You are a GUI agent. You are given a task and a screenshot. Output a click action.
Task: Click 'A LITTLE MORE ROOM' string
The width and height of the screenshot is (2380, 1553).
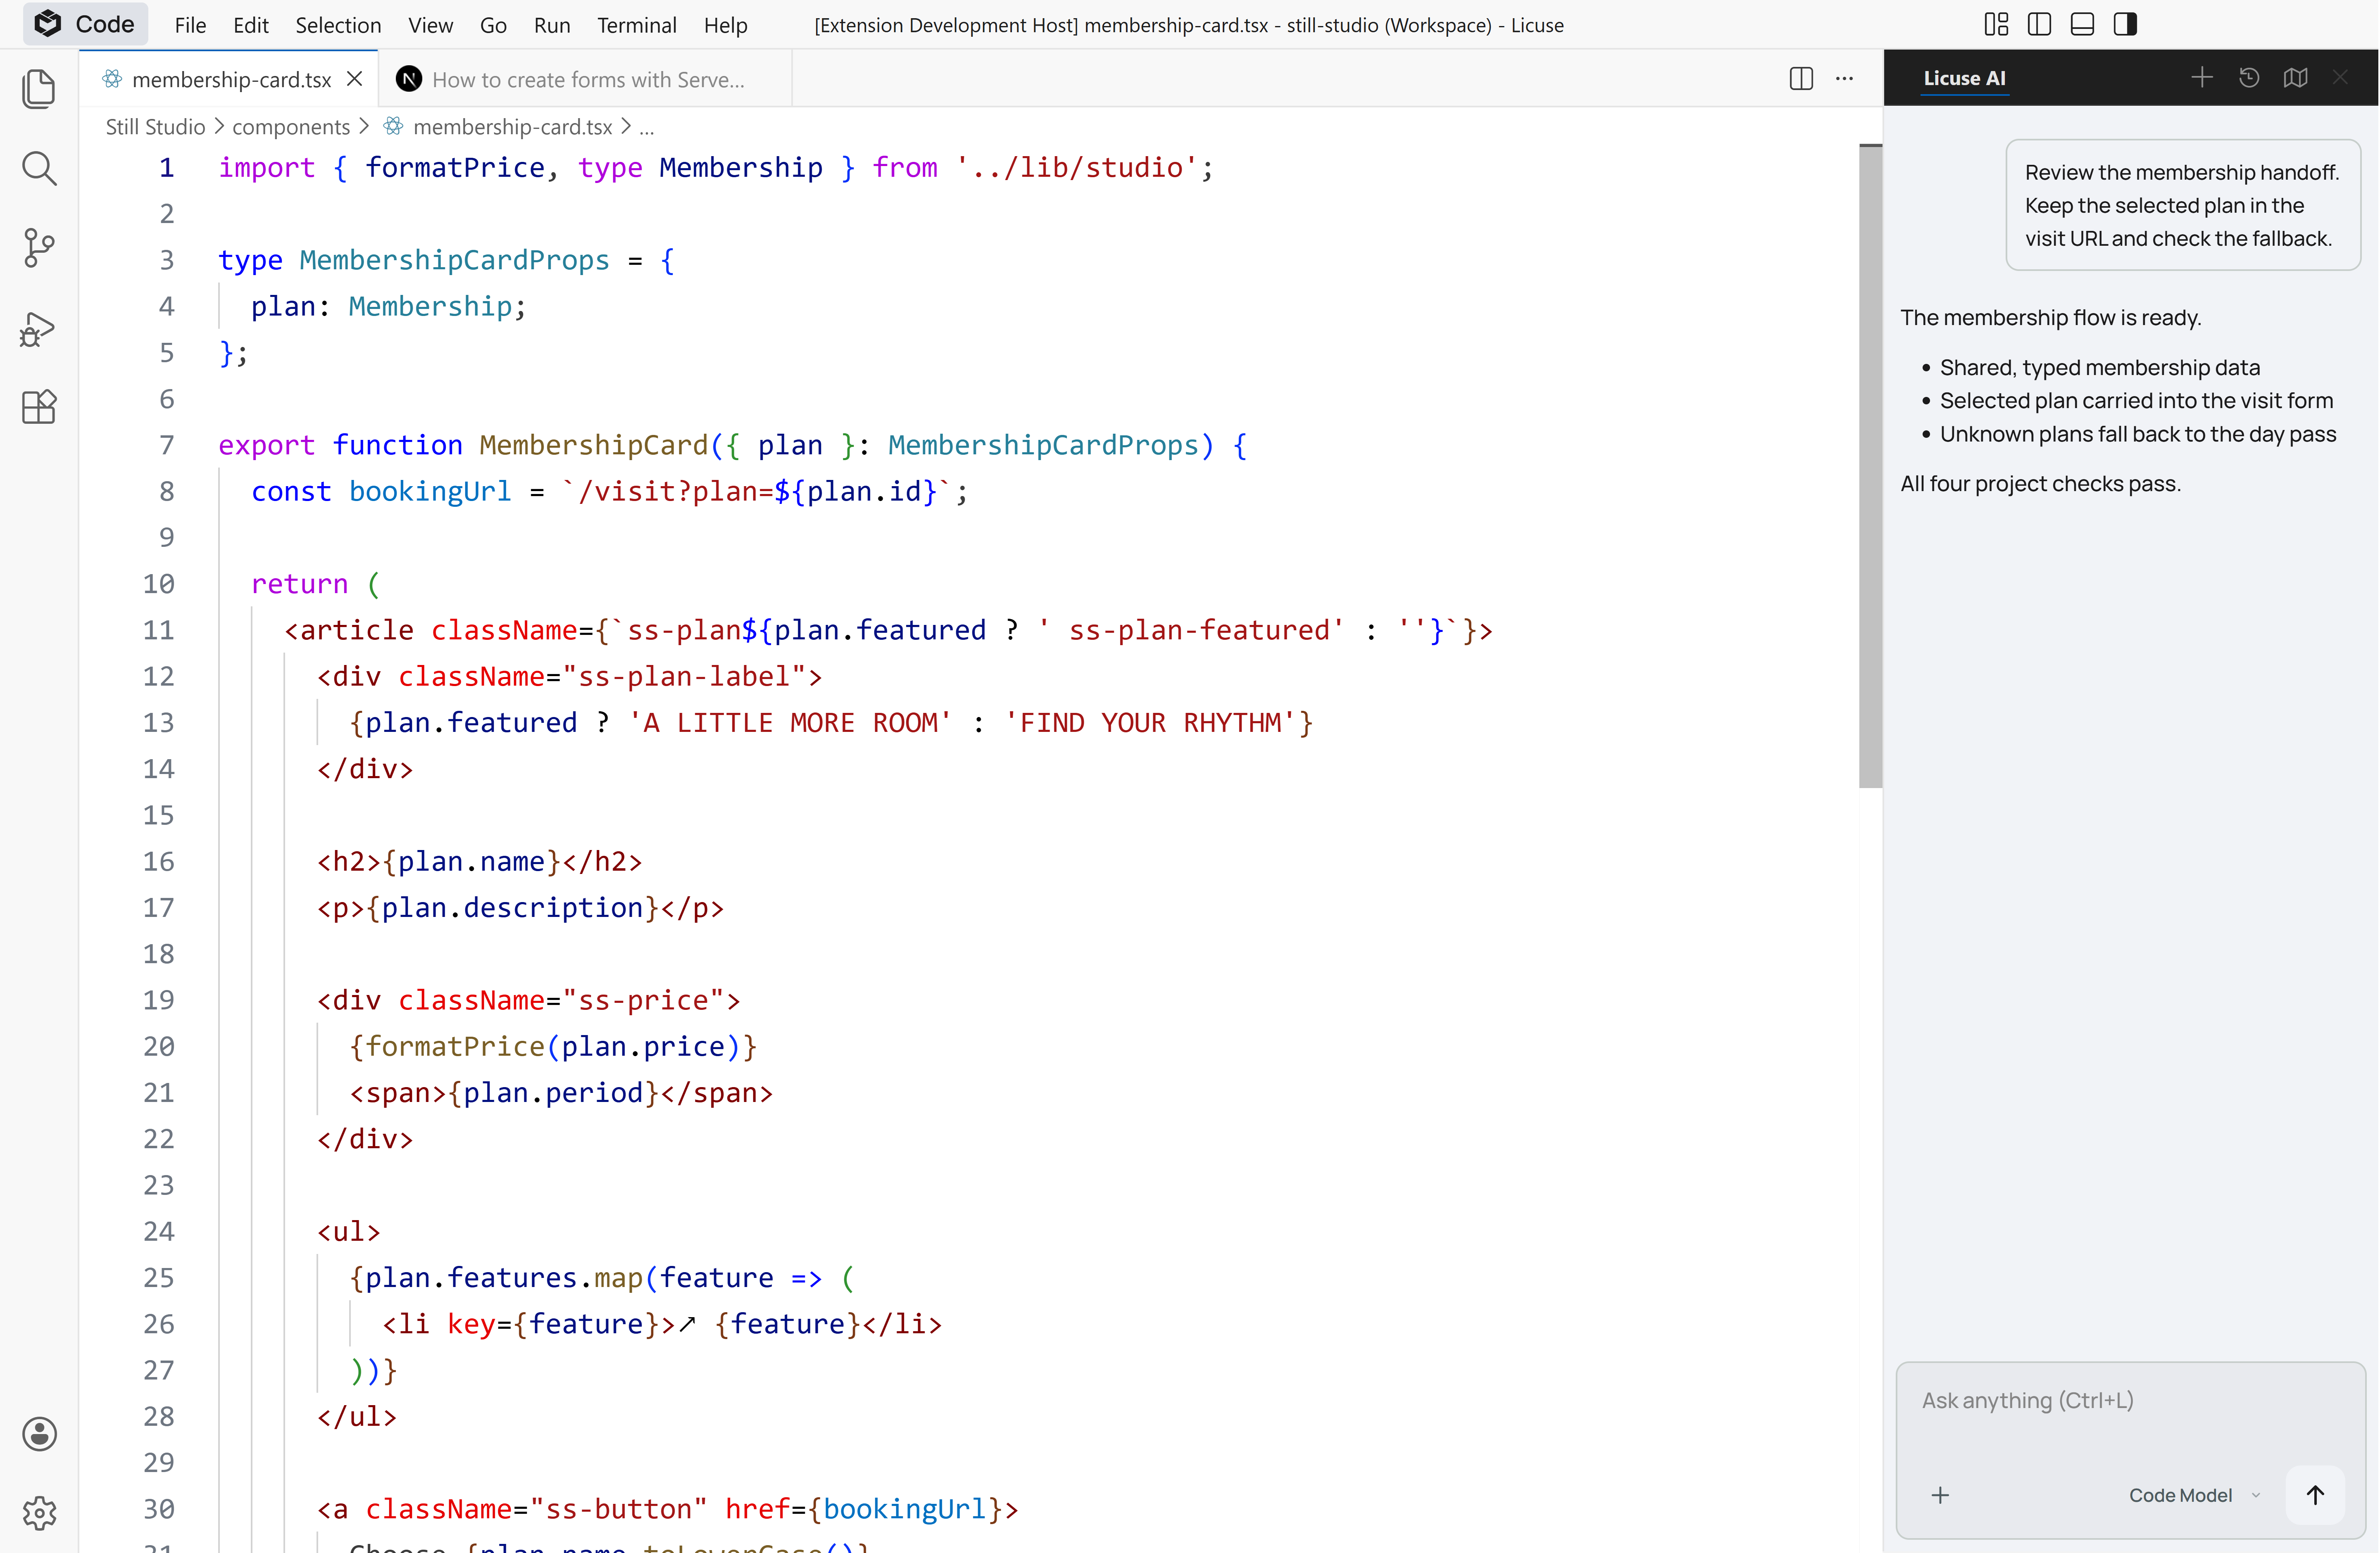[790, 722]
